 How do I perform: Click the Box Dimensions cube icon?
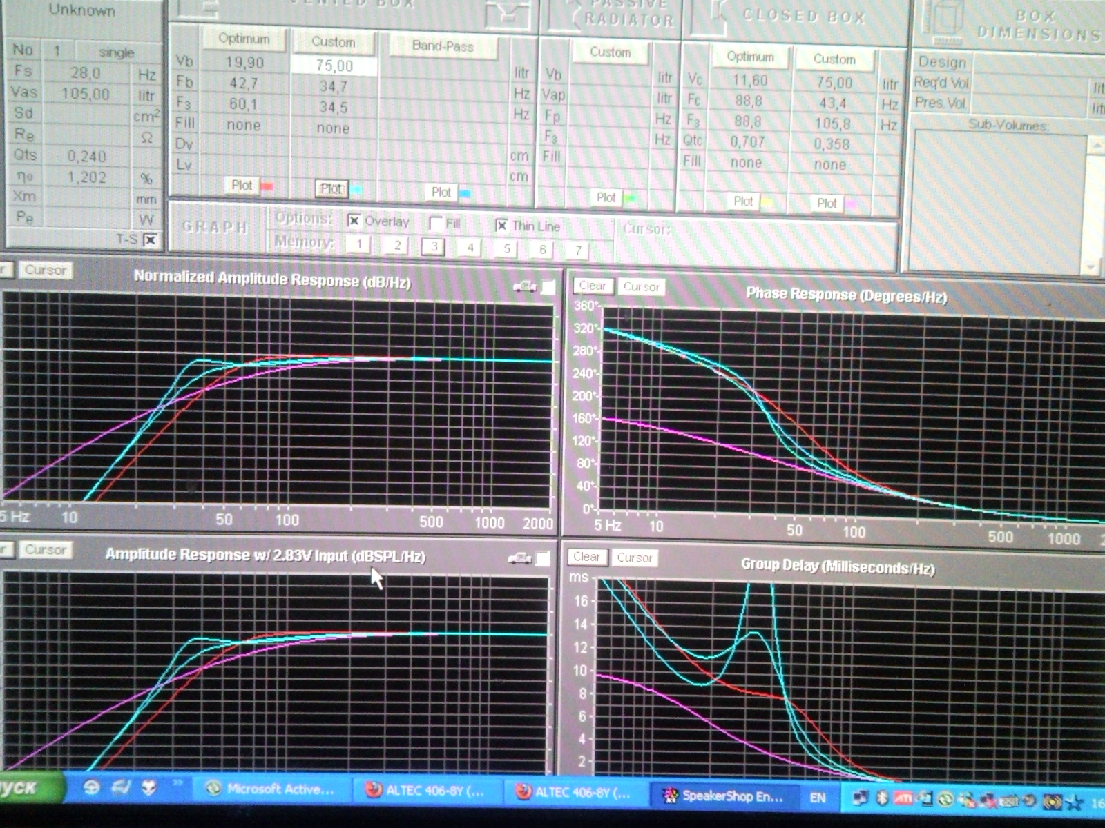[942, 19]
